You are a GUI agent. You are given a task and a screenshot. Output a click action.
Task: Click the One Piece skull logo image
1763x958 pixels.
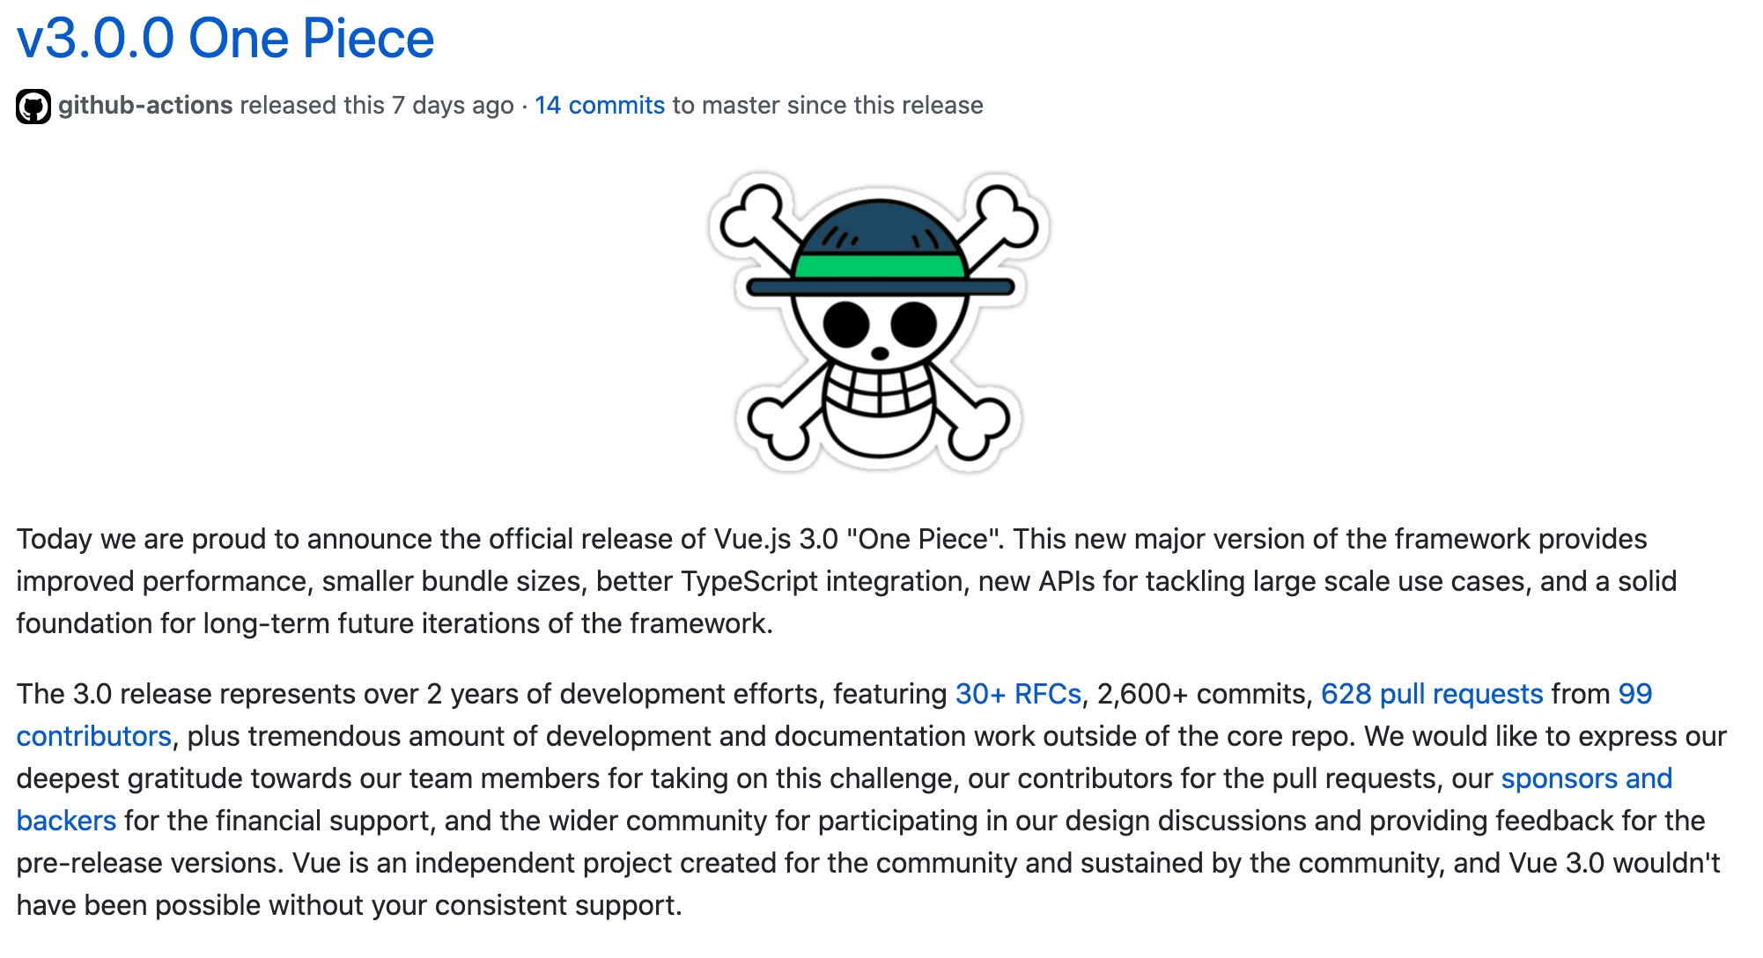(x=879, y=321)
